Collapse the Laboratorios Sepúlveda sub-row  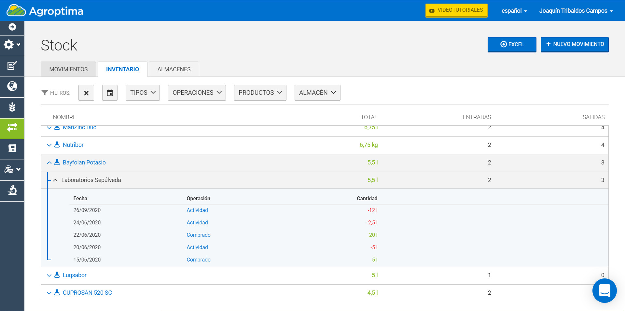click(55, 180)
